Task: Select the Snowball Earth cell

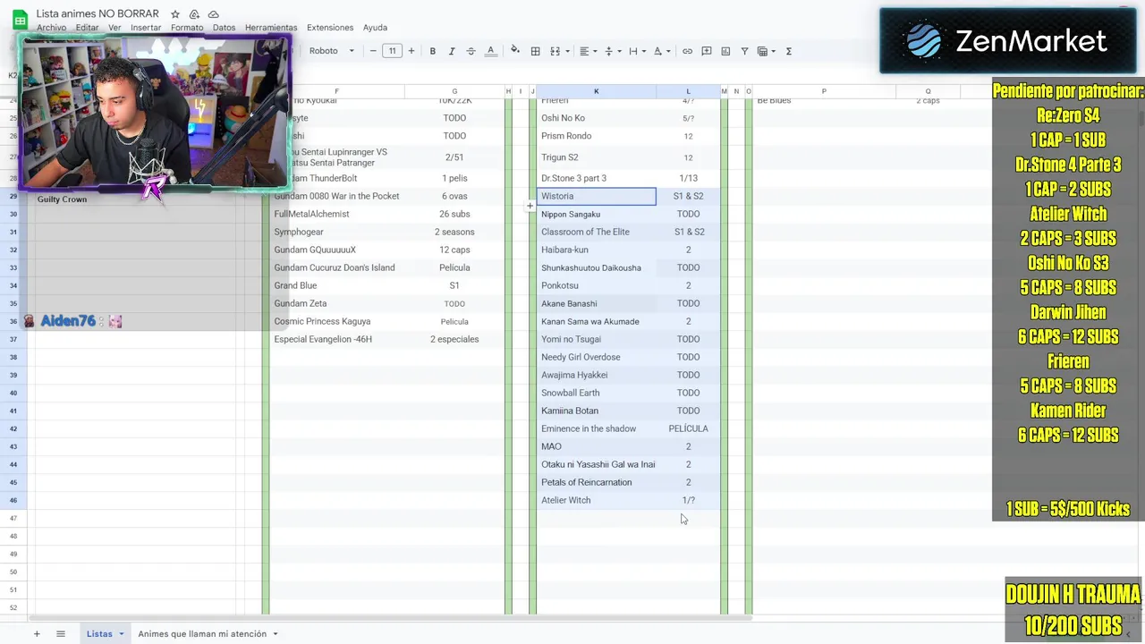Action: (x=597, y=393)
